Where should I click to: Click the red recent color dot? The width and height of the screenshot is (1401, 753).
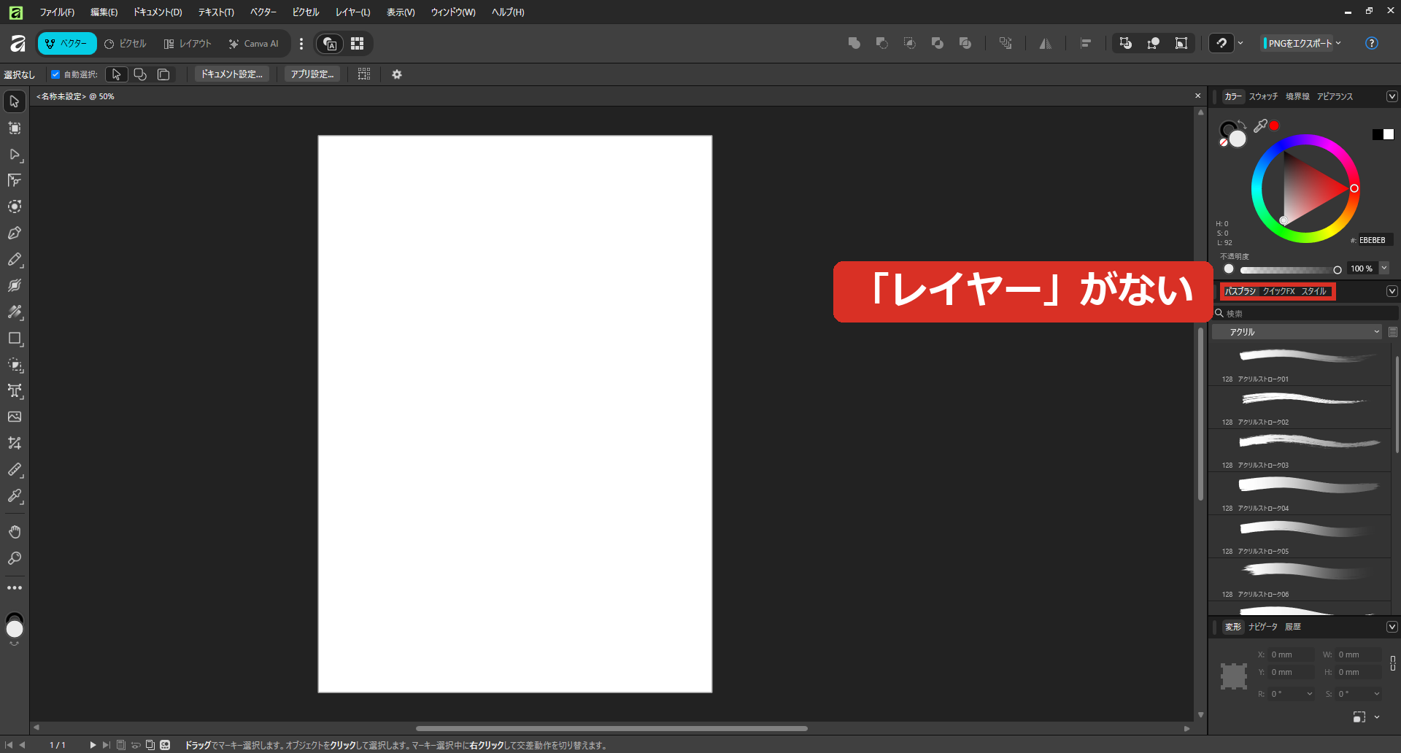1274,125
